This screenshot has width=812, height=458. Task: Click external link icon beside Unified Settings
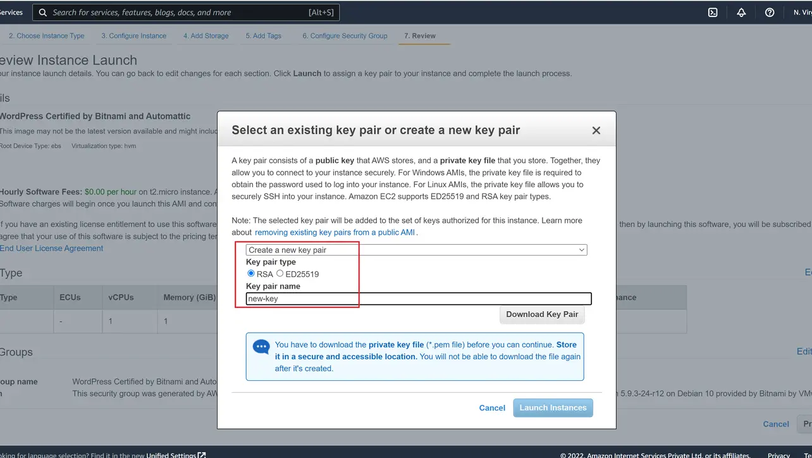pyautogui.click(x=202, y=455)
